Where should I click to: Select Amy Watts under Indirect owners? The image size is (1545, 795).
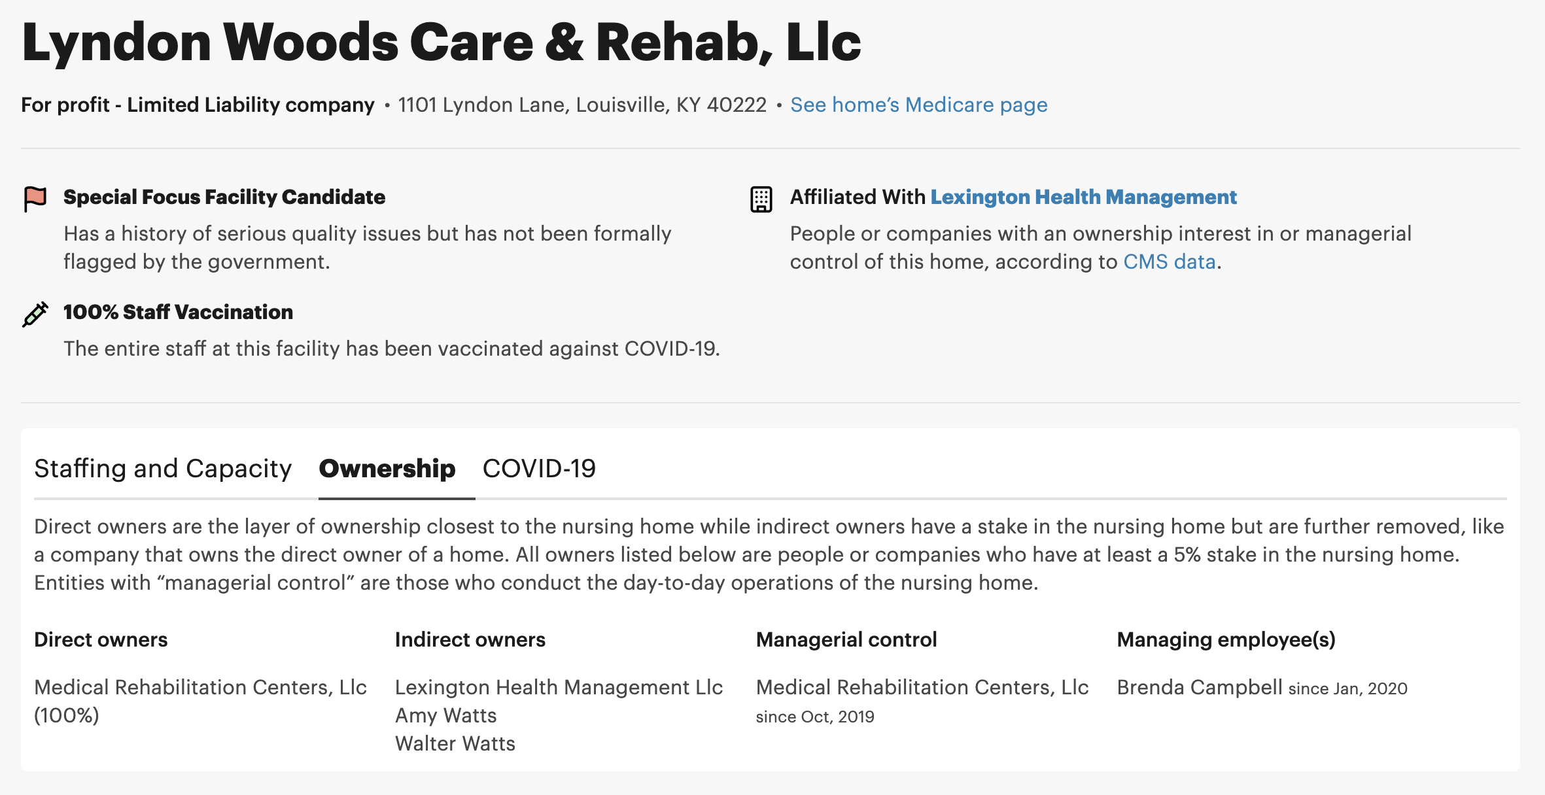445,715
